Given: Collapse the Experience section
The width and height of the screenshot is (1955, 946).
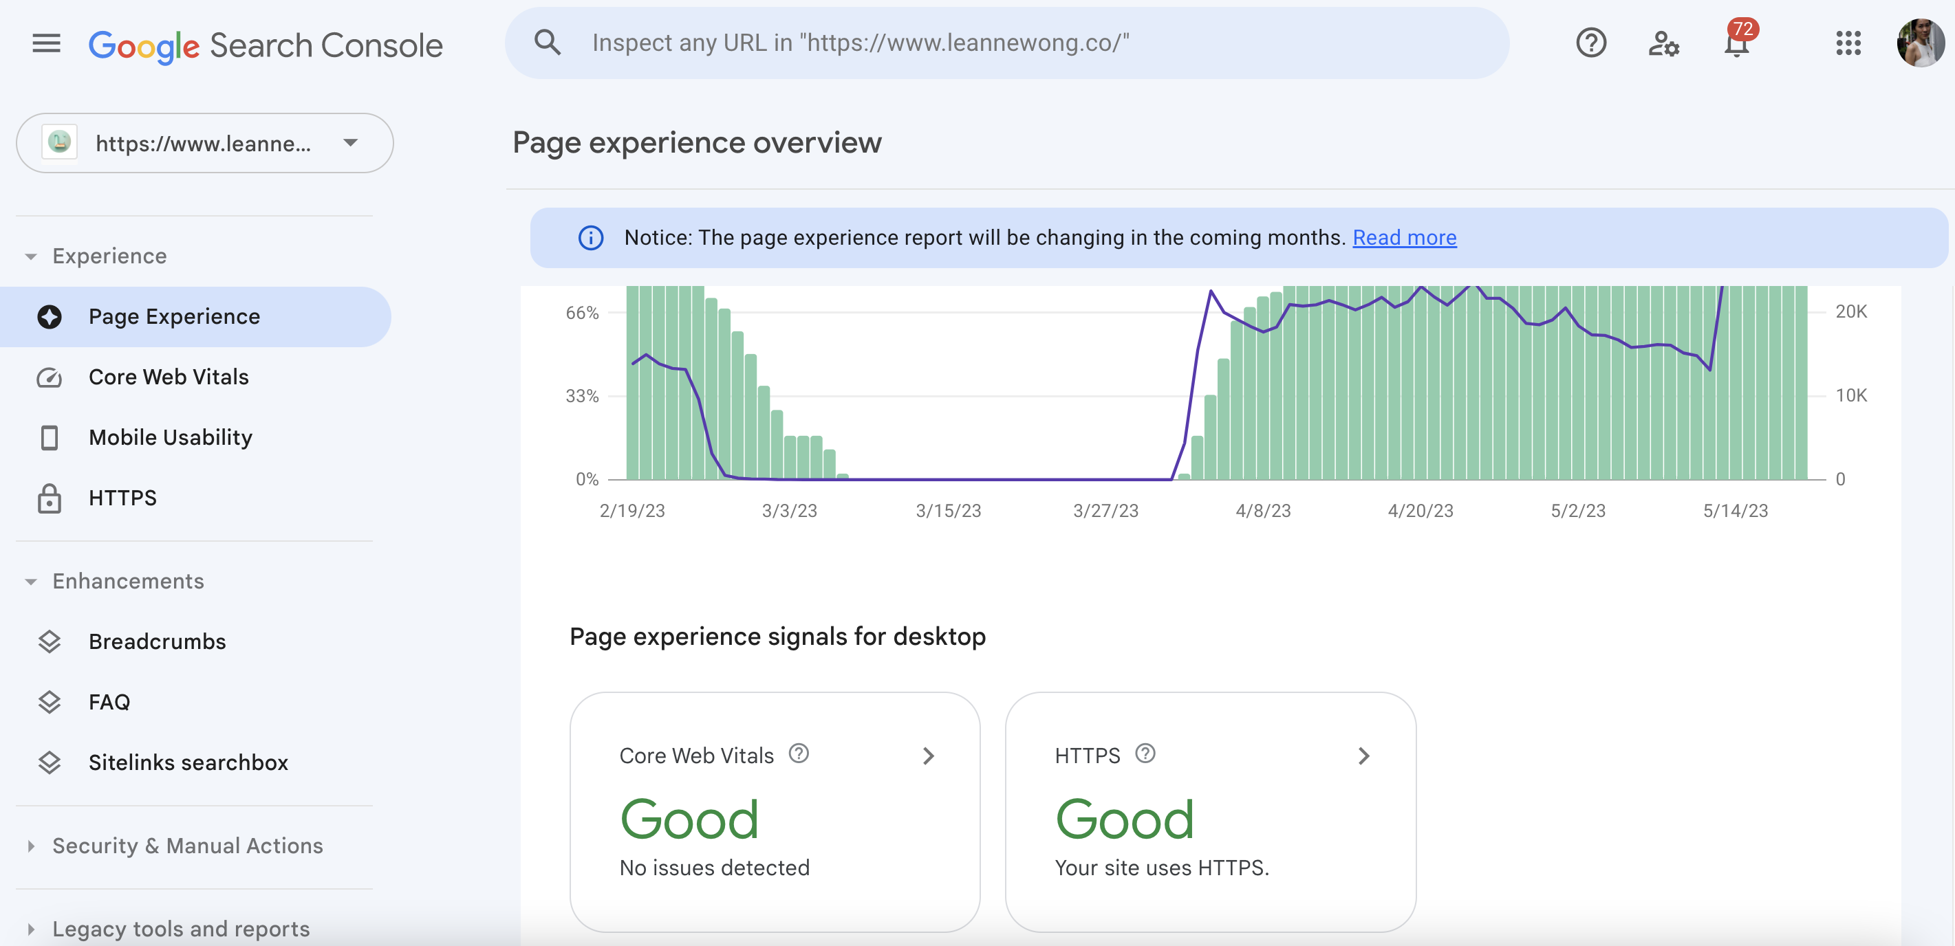Looking at the screenshot, I should click(x=31, y=256).
